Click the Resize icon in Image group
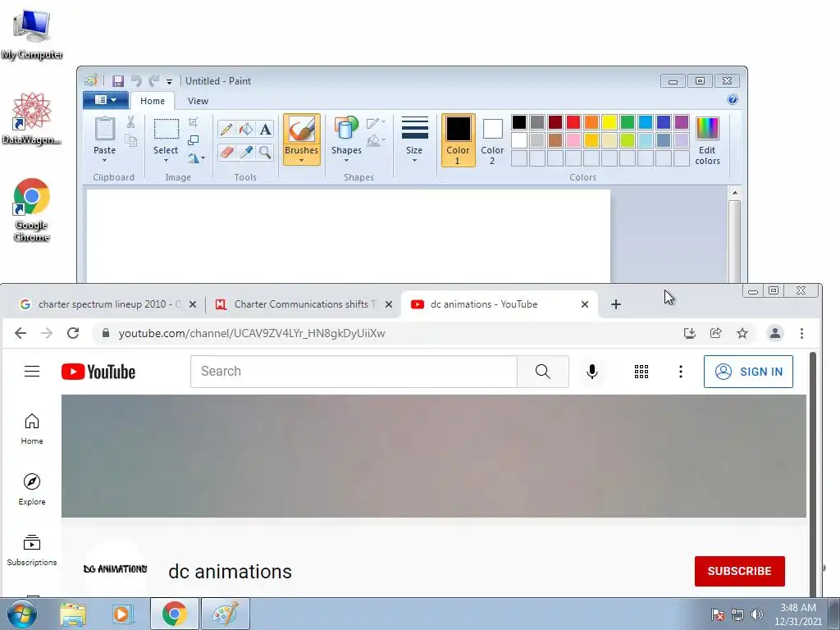Viewport: 840px width, 630px height. [x=194, y=140]
